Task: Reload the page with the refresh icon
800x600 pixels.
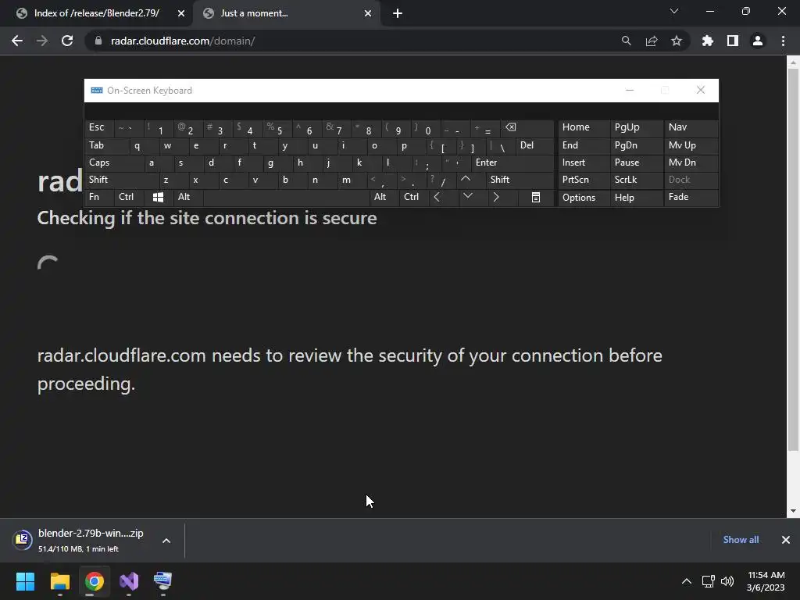Action: 67,41
